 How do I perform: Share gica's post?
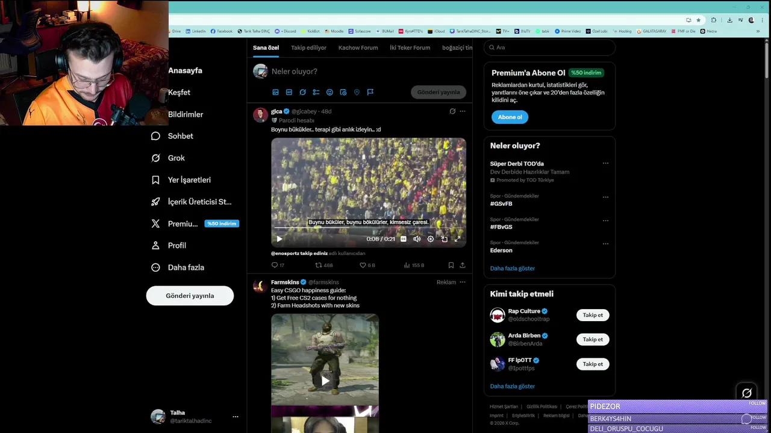[x=463, y=265]
